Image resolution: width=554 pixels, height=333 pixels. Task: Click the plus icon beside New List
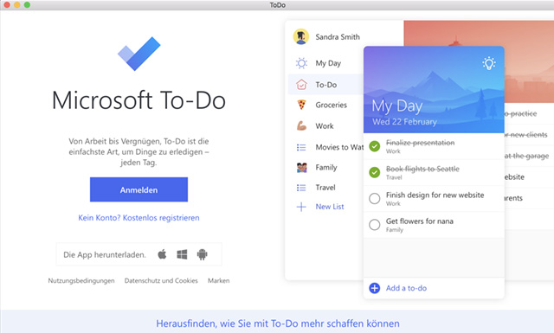[x=301, y=207]
